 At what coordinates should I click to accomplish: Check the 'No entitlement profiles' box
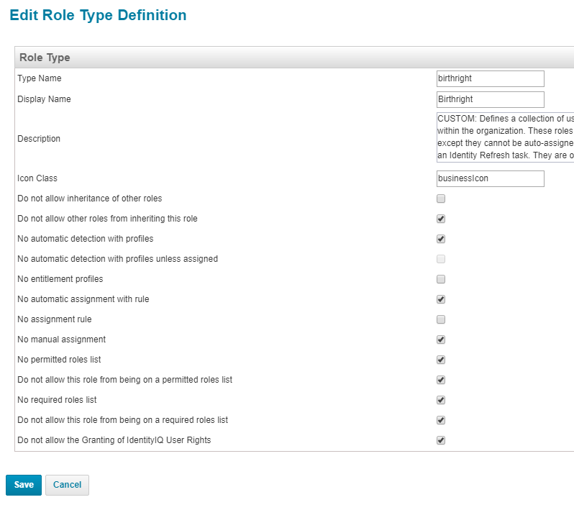[441, 279]
